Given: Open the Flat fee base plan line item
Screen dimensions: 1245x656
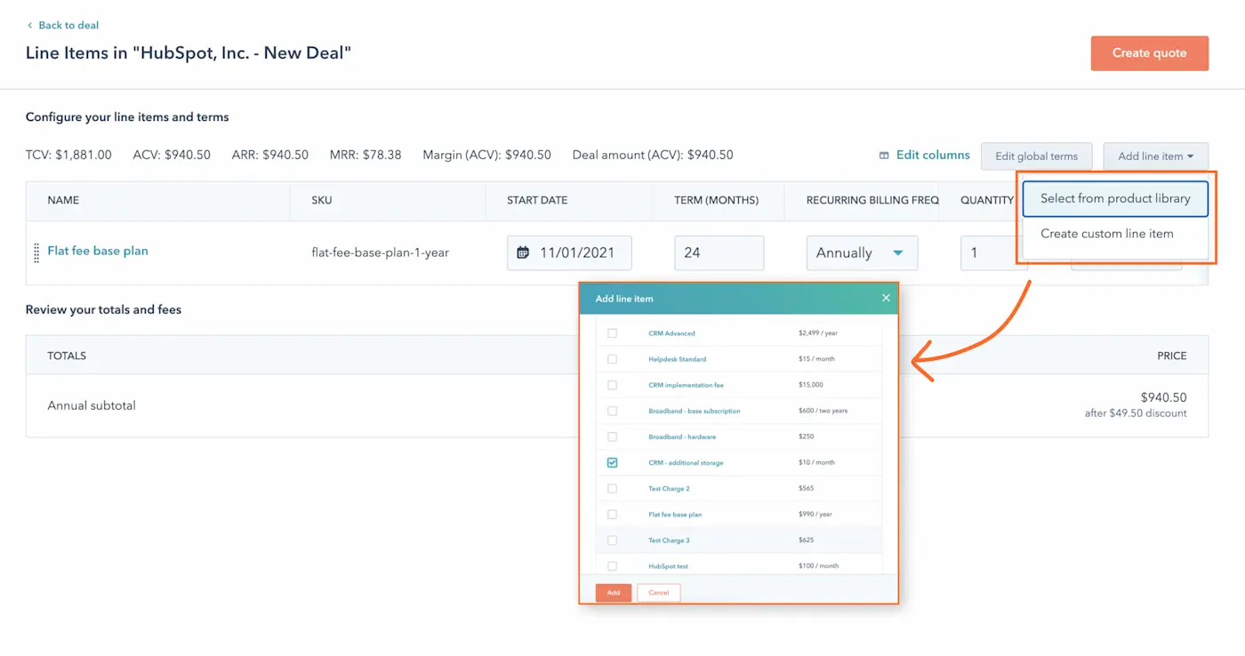Looking at the screenshot, I should click(x=98, y=251).
